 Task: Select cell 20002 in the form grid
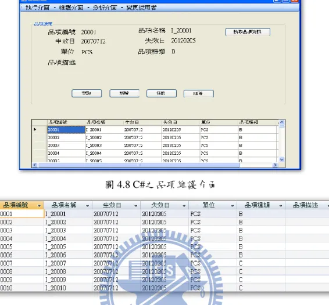pyautogui.click(x=66, y=137)
